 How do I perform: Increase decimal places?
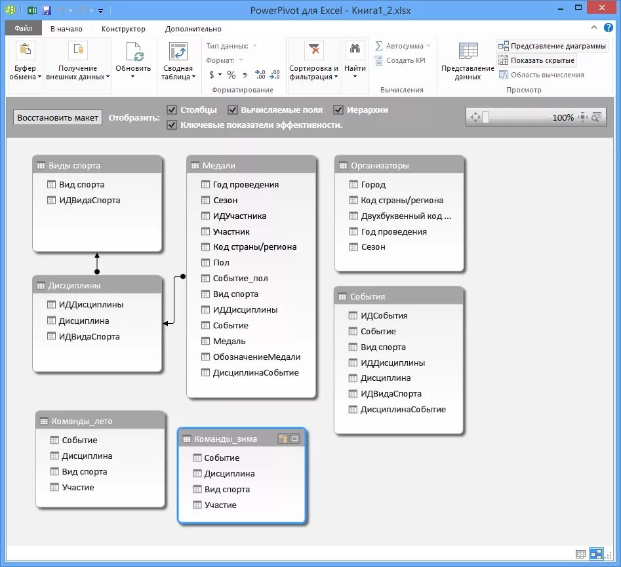(x=260, y=75)
